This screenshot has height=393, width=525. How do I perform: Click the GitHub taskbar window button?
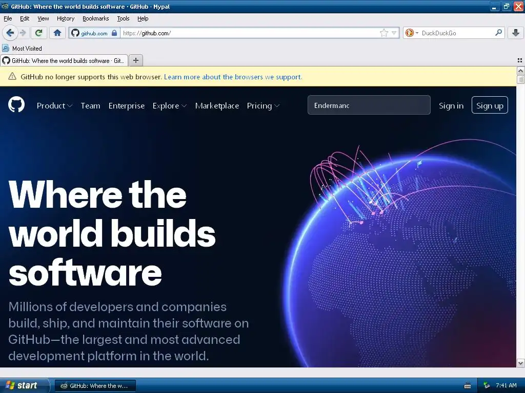coord(95,386)
